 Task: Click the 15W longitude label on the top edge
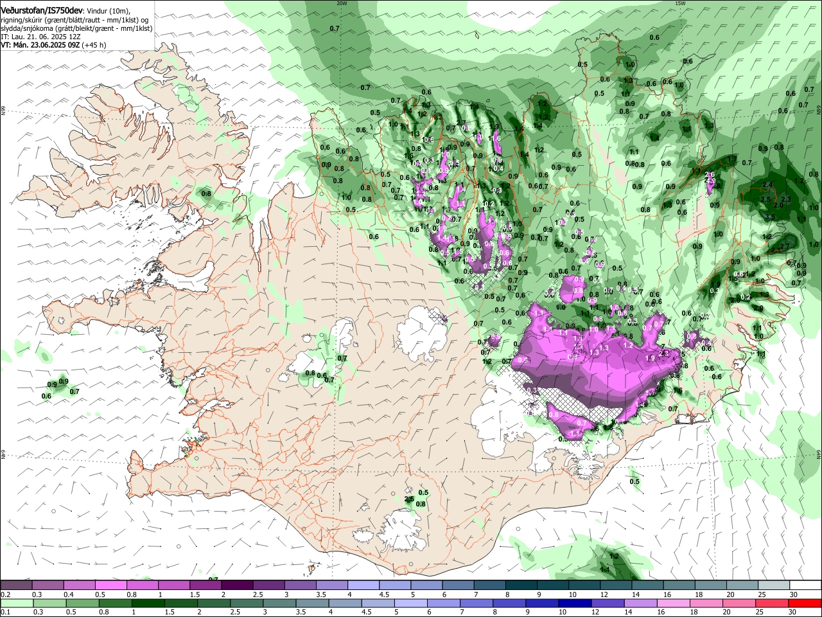click(x=681, y=3)
